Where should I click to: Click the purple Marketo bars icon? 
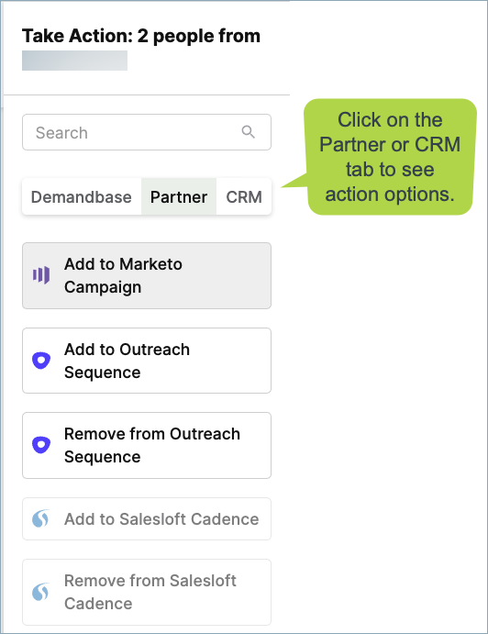click(x=41, y=275)
